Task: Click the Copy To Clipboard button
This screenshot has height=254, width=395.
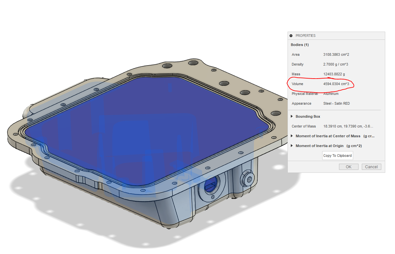Action: pos(337,156)
